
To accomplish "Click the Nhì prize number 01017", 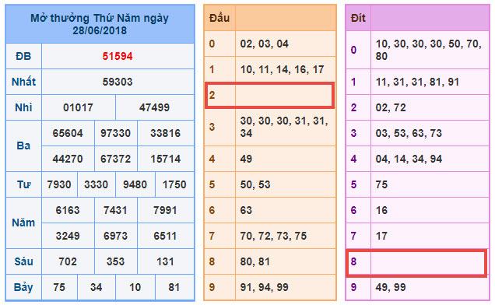I will point(78,107).
